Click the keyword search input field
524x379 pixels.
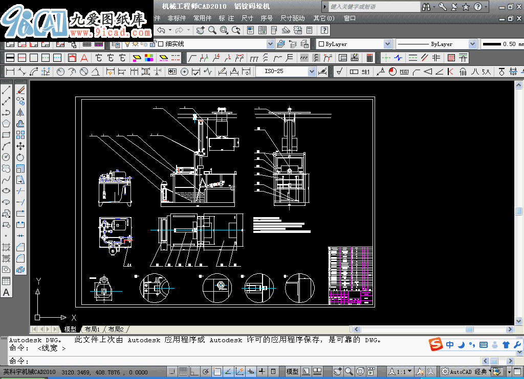[x=374, y=7]
